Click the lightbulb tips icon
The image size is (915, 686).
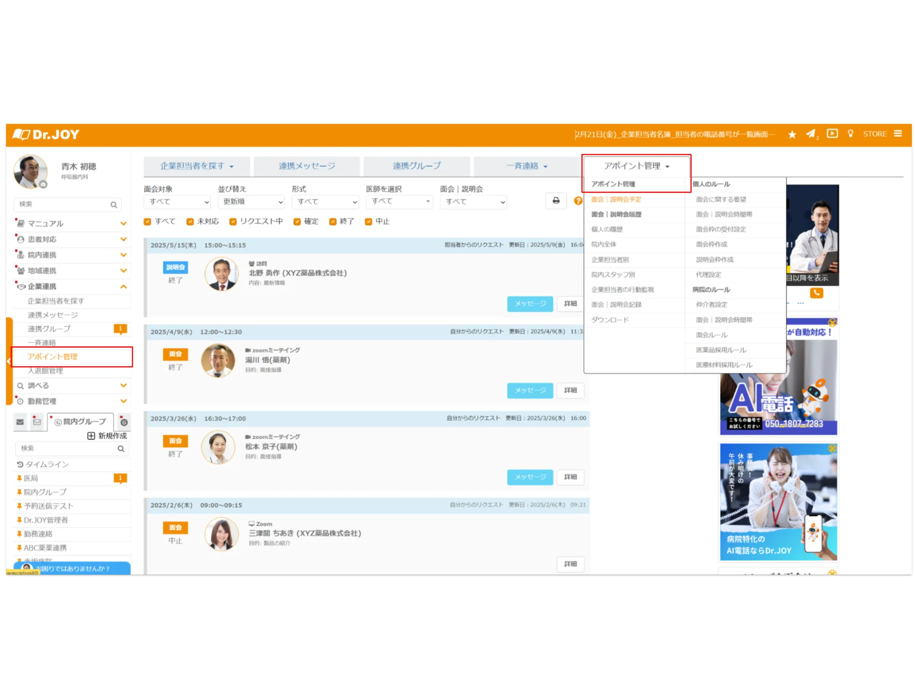[x=850, y=134]
